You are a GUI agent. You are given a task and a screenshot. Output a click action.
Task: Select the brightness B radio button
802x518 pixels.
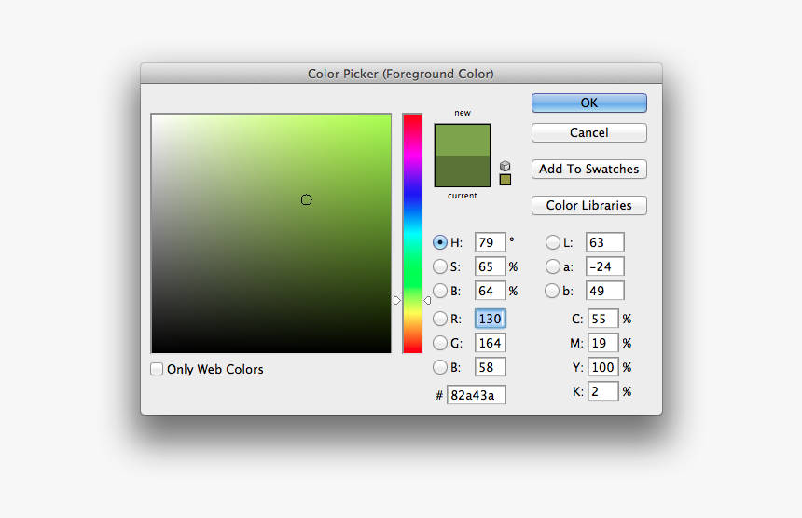point(440,291)
